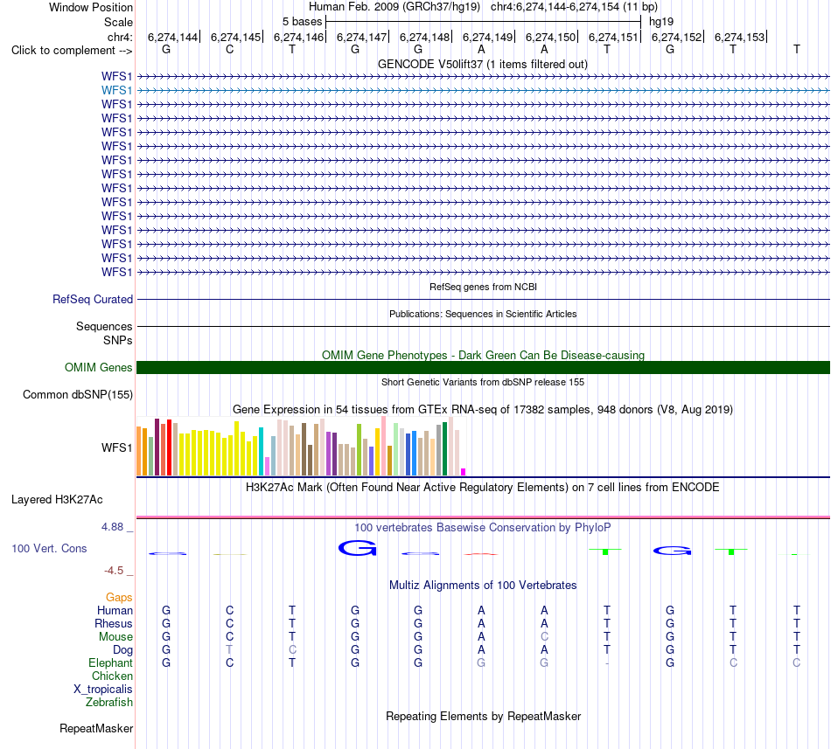The height and width of the screenshot is (749, 831).
Task: Click the dash gap character in the Elephant row
Action: tap(607, 663)
